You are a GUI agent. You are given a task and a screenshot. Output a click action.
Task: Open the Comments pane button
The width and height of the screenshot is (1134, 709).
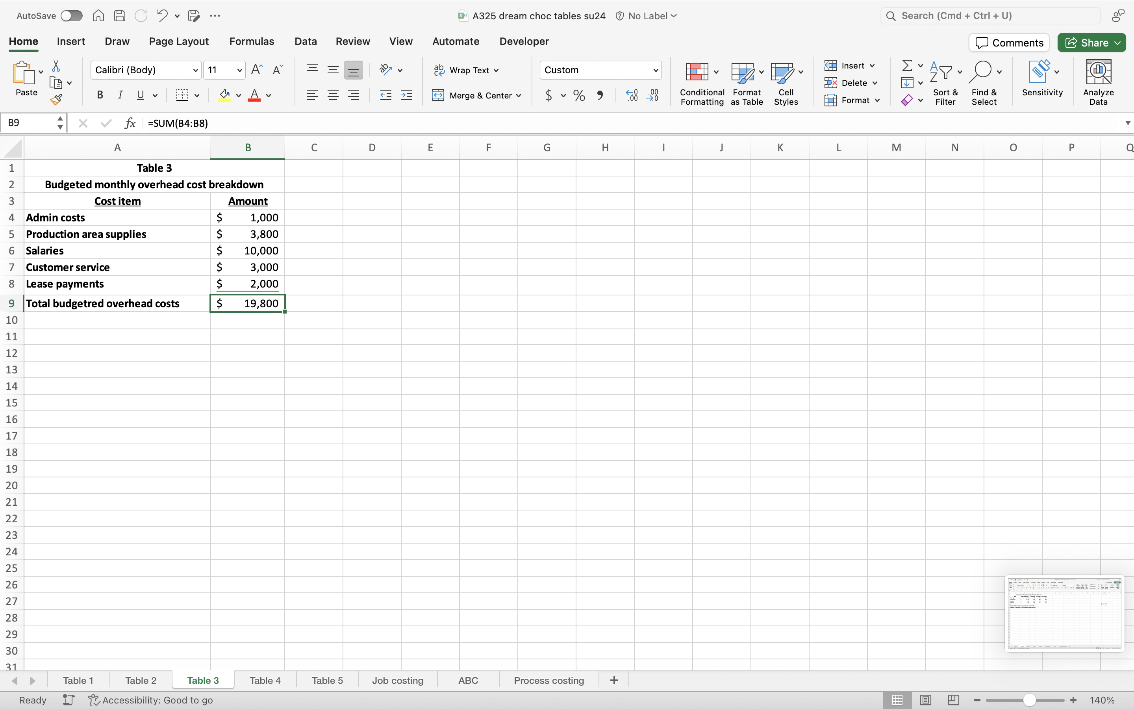(x=1009, y=43)
